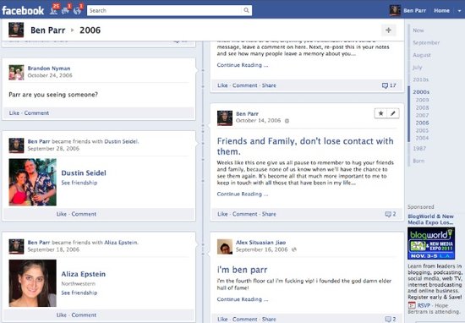Open the 17 comments bubble icon
The height and width of the screenshot is (323, 465).
tap(385, 85)
